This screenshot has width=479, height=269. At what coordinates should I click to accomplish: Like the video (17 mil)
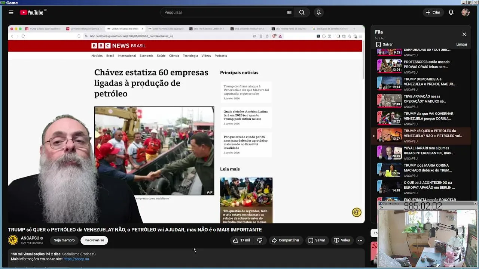click(x=241, y=240)
